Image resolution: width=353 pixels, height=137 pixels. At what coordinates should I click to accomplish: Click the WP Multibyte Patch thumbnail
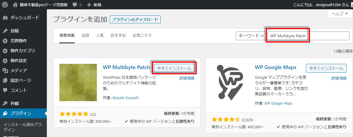[x=78, y=82]
